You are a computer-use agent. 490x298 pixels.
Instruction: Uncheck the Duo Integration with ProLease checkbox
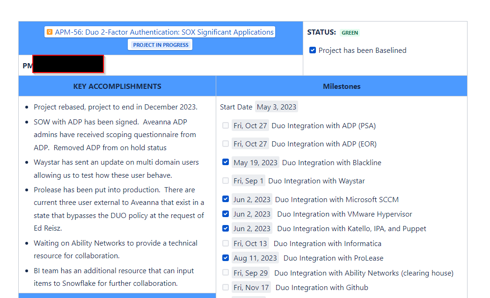(x=225, y=258)
